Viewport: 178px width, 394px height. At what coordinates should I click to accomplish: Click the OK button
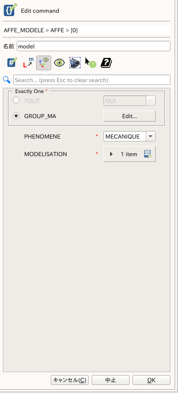pos(151,380)
